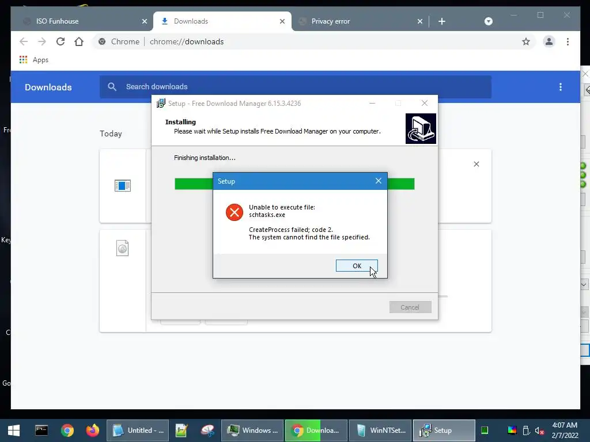Switch to Untitled Notepad taskbar window
This screenshot has width=590, height=442.
click(138, 430)
